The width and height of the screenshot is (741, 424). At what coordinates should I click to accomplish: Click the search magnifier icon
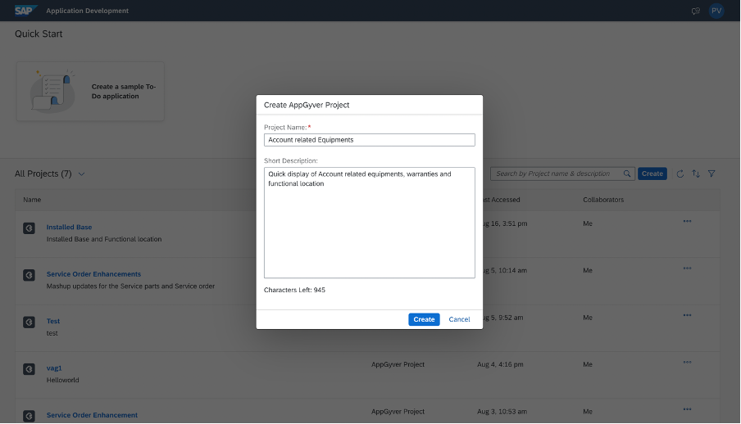click(x=626, y=174)
